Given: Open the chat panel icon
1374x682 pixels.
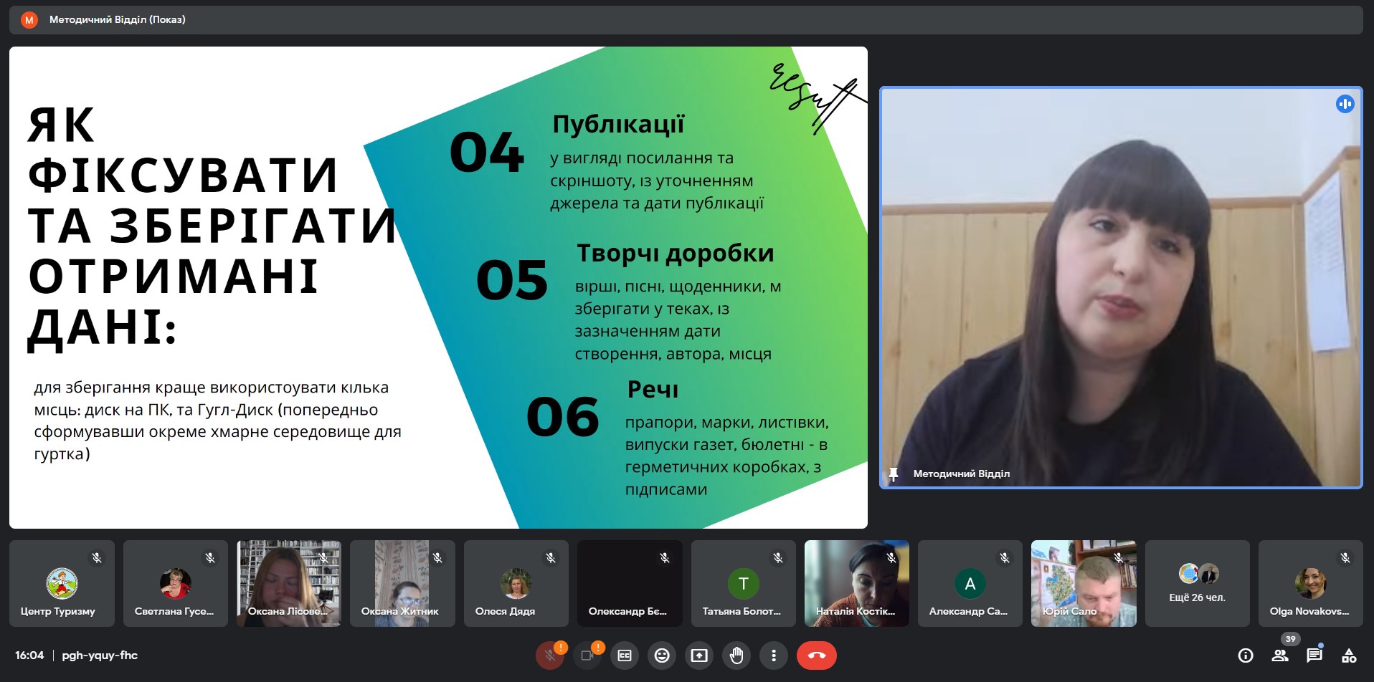Looking at the screenshot, I should [1314, 655].
